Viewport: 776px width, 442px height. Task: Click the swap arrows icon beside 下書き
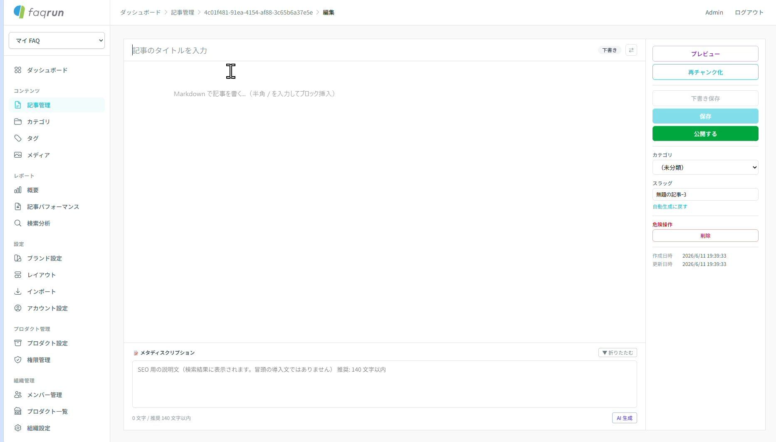(x=631, y=50)
